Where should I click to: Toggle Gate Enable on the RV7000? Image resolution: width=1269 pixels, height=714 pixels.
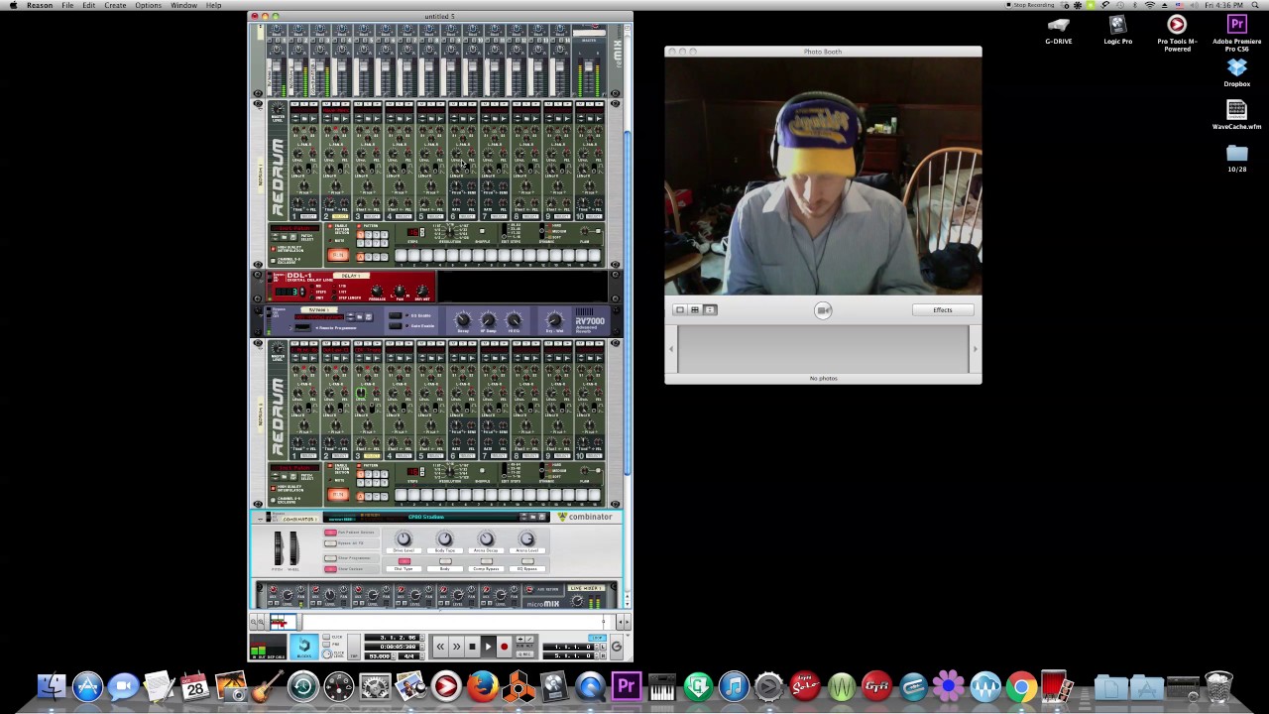[395, 325]
